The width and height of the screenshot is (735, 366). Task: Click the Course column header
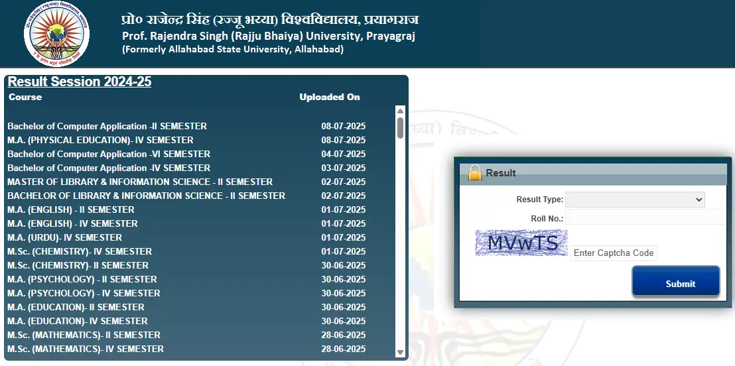point(25,97)
